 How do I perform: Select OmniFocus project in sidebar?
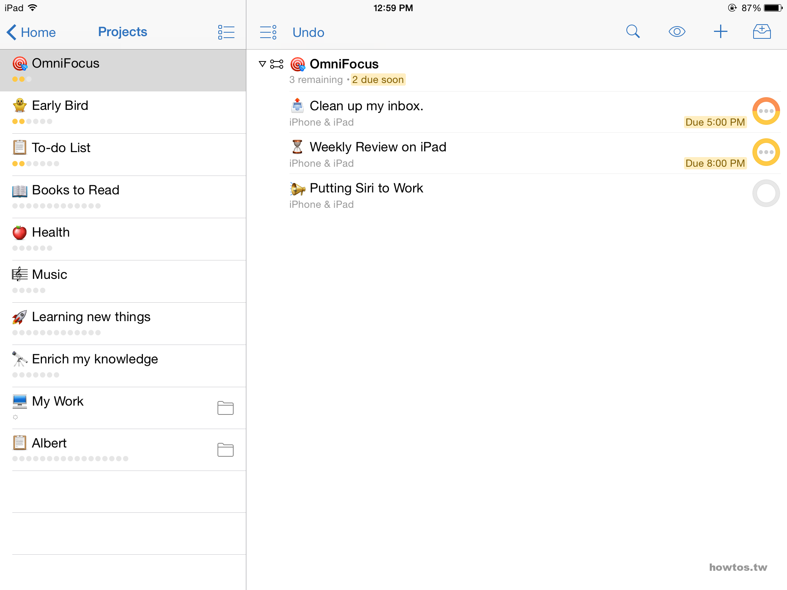pos(123,70)
